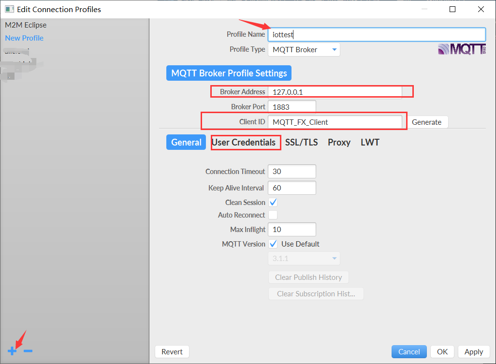Click the Apply button
This screenshot has width=496, height=364.
[473, 352]
